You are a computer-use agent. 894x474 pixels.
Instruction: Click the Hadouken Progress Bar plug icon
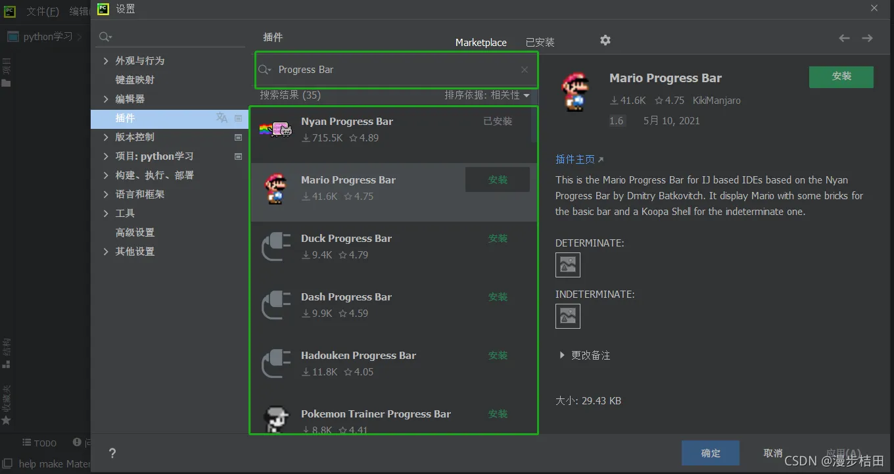(276, 364)
